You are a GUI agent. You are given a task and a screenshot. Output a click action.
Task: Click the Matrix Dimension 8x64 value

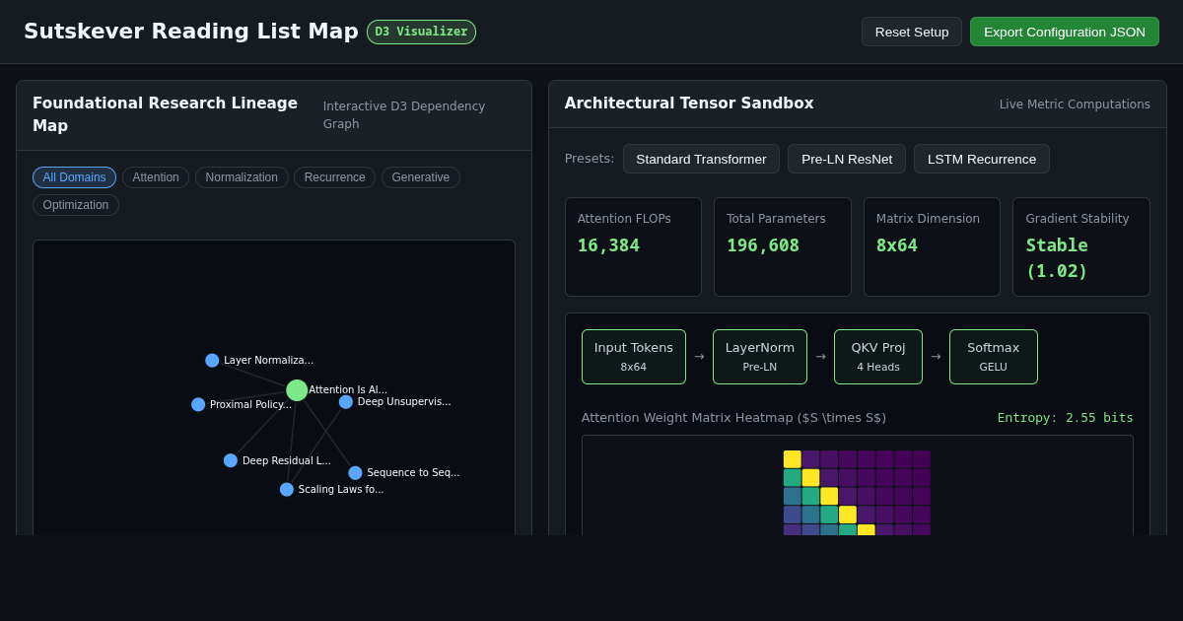[x=897, y=245]
